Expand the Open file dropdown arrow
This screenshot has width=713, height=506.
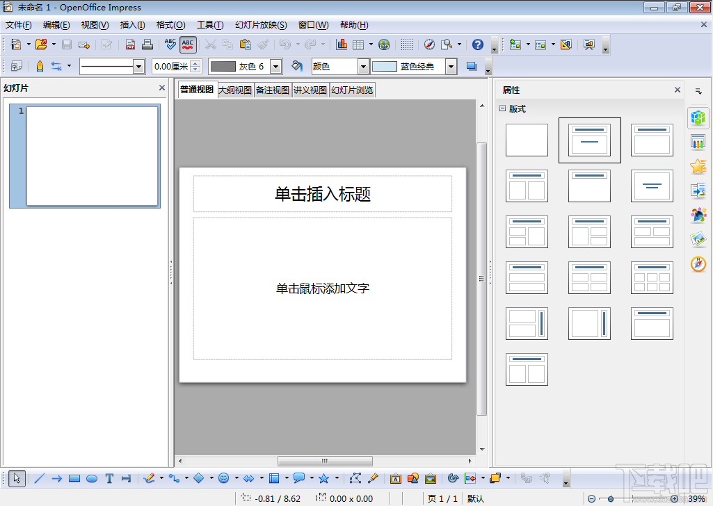tap(54, 44)
